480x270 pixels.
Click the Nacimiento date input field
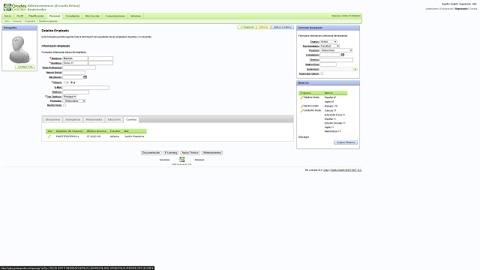click(x=73, y=77)
